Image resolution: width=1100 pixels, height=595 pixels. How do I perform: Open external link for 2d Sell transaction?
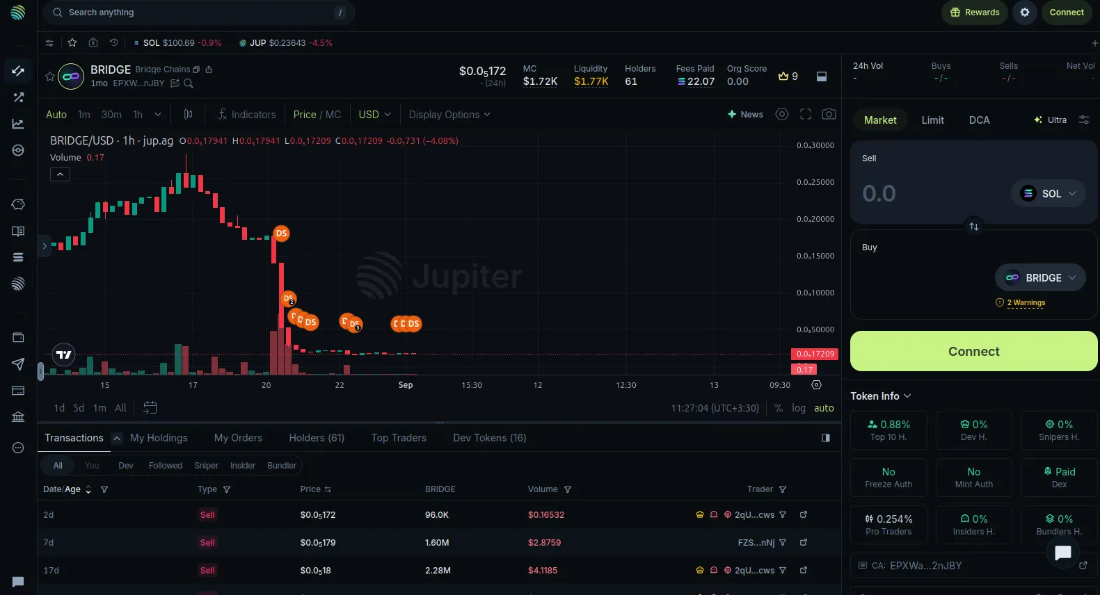coord(804,514)
